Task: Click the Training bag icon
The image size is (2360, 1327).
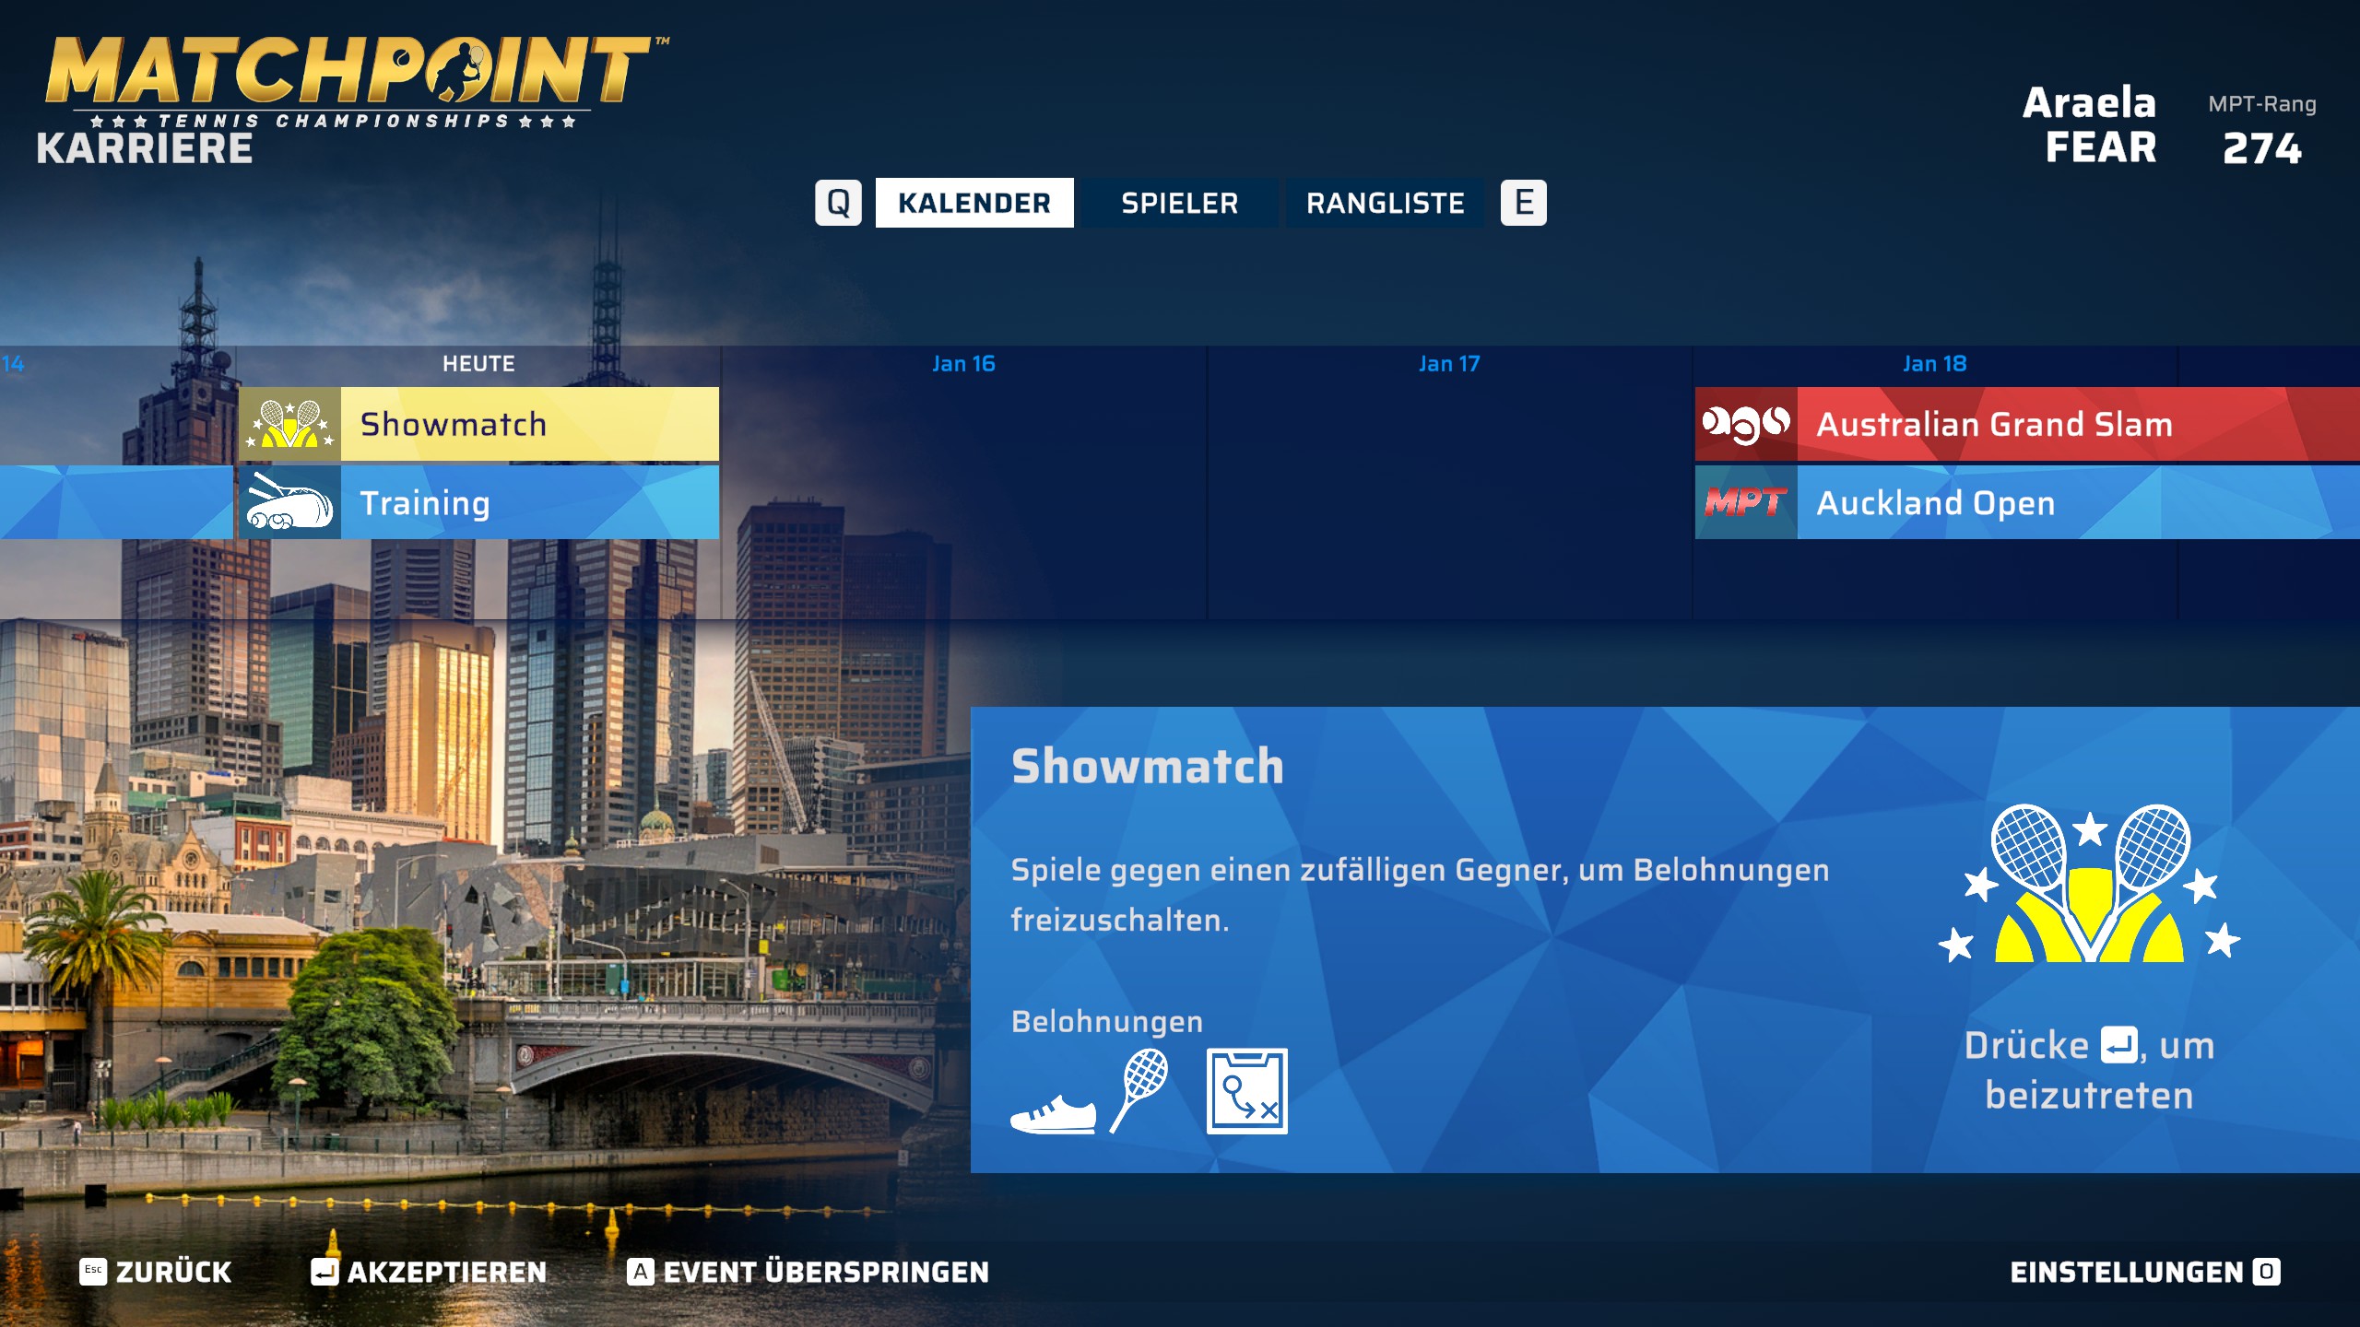Action: click(290, 502)
